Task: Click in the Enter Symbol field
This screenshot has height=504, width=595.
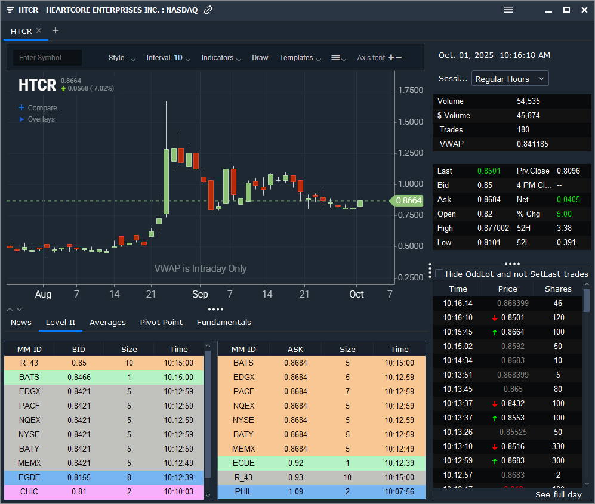Action: [47, 58]
